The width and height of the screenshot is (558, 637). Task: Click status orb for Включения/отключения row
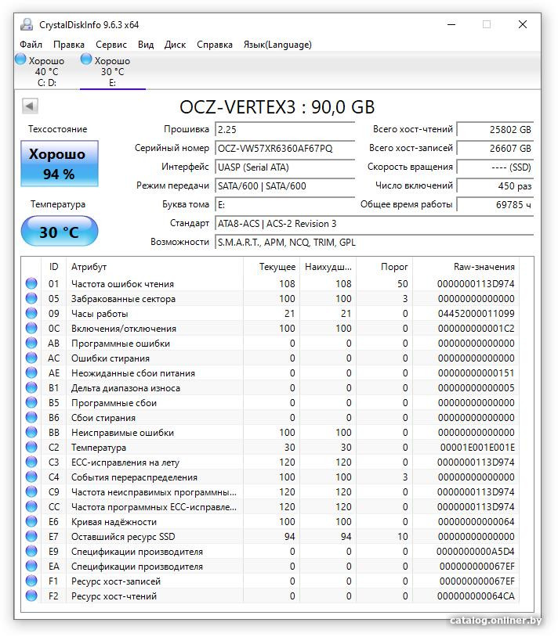pyautogui.click(x=31, y=328)
